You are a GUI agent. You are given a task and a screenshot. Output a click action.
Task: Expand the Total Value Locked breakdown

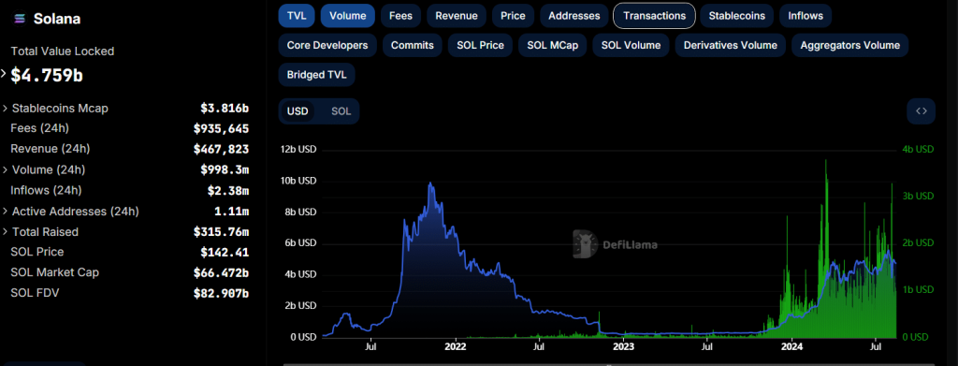[x=3, y=74]
